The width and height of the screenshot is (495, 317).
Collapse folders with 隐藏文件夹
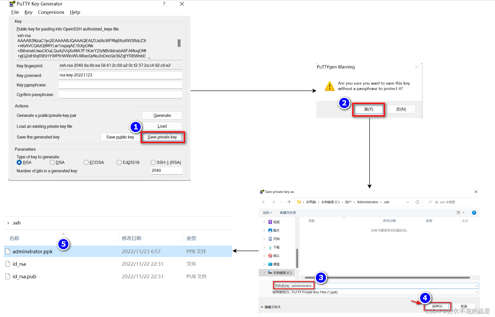[x=271, y=307]
